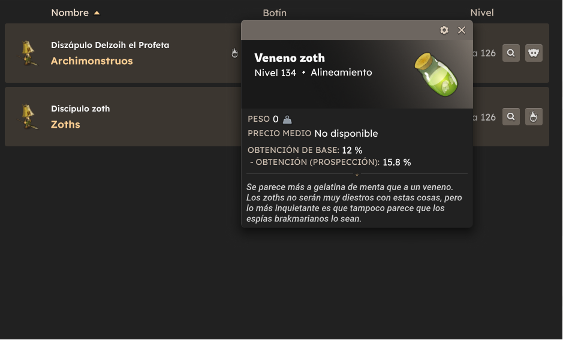Sort by the Nivel column
Screen dimensions: 563x340
click(482, 13)
